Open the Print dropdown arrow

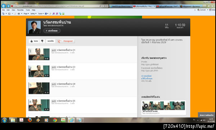(x=22, y=14)
